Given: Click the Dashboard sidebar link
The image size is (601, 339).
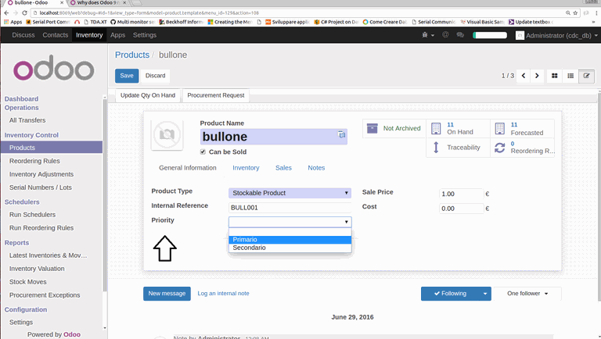Looking at the screenshot, I should tap(21, 98).
